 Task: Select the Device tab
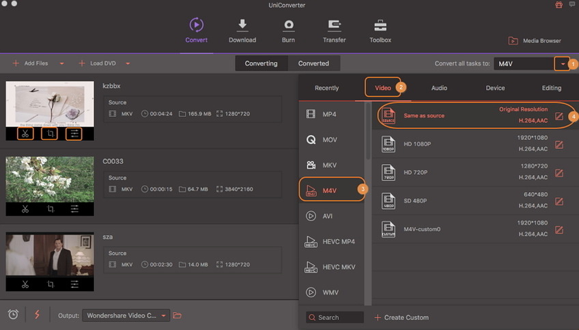coord(495,88)
